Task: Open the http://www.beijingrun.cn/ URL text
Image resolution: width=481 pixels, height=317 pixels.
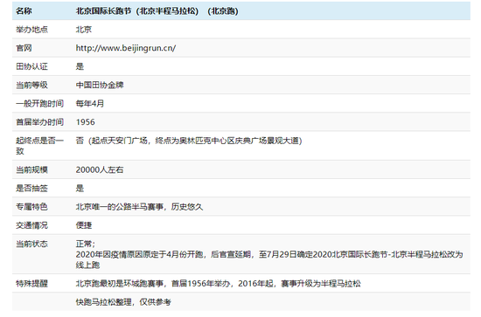Action: point(126,48)
